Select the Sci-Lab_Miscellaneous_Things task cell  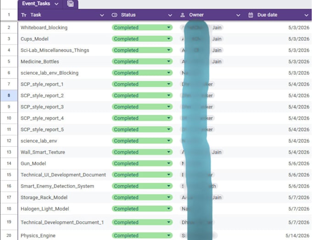63,50
